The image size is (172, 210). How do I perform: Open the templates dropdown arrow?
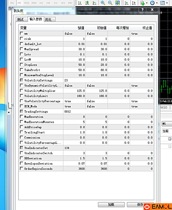click(x=167, y=3)
